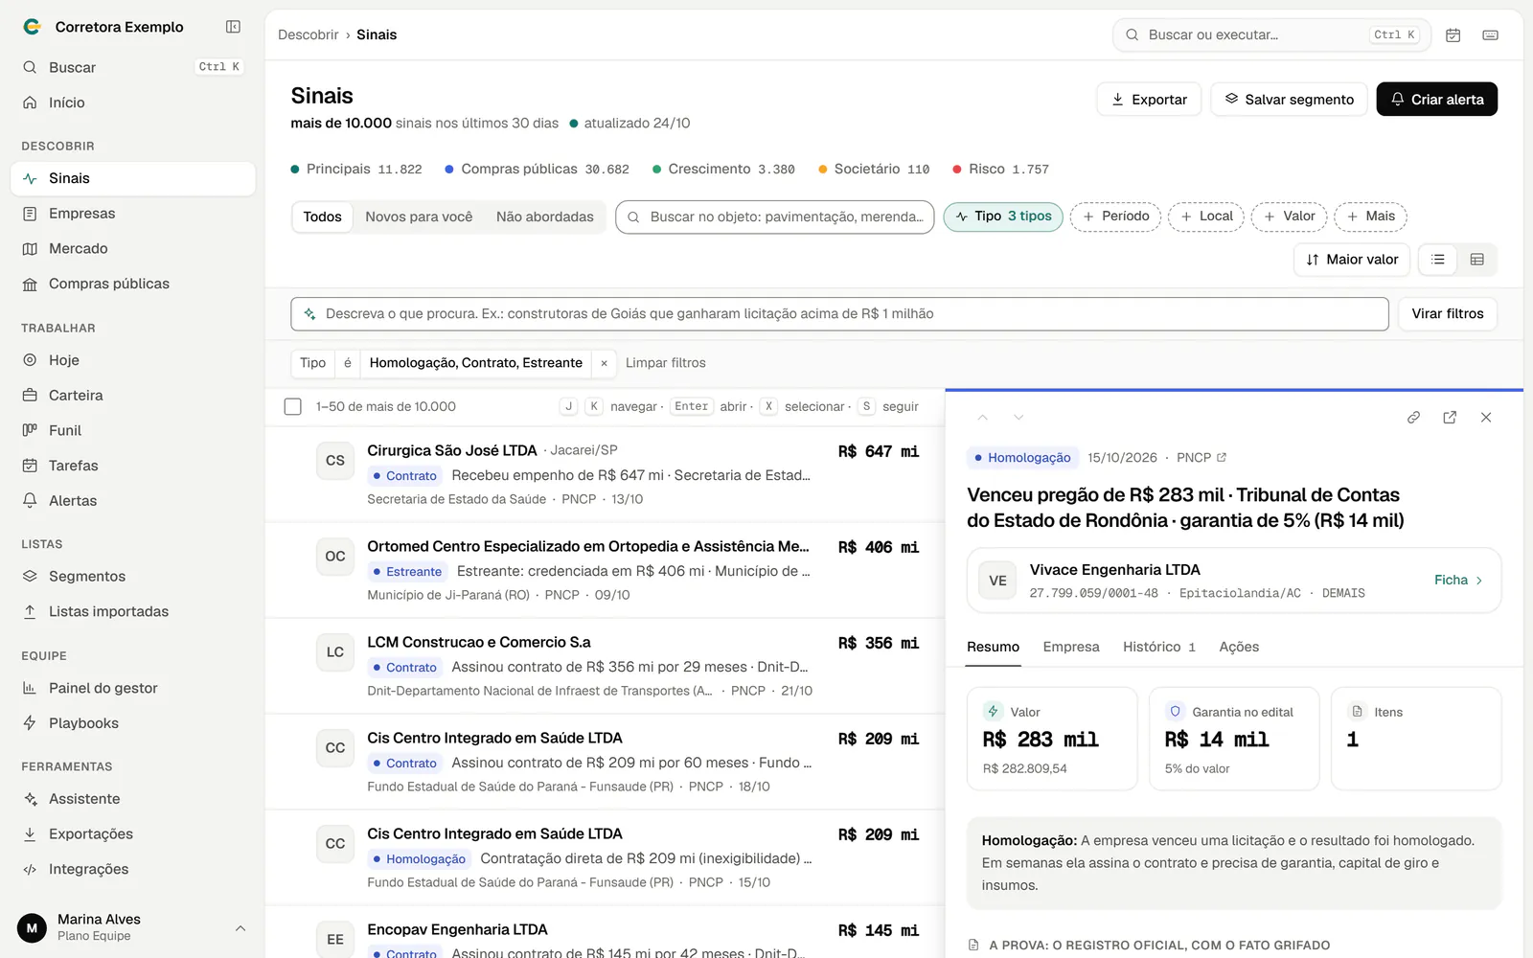This screenshot has height=958, width=1533.
Task: Open Funil in the sidebar
Action: pyautogui.click(x=133, y=430)
